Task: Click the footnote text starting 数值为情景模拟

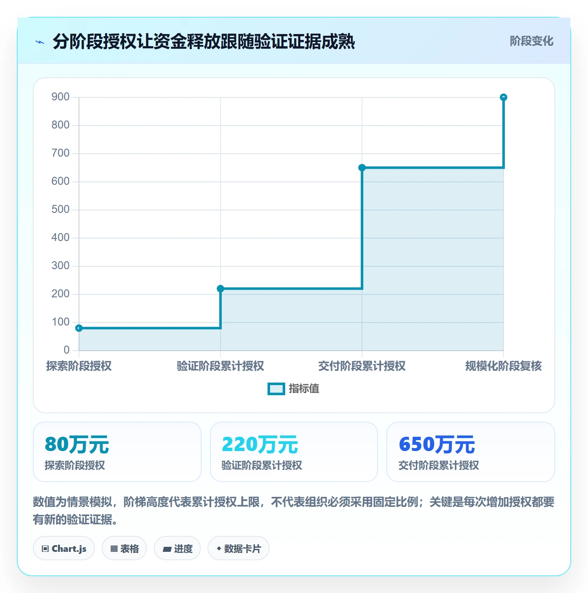Action: 294,511
